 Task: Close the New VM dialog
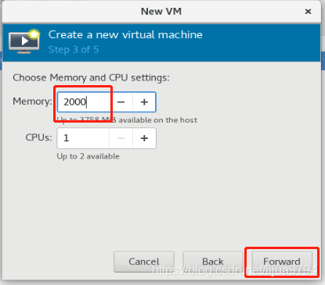pos(308,12)
